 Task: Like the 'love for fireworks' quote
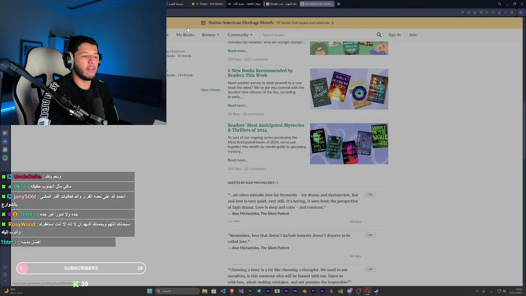tap(370, 194)
